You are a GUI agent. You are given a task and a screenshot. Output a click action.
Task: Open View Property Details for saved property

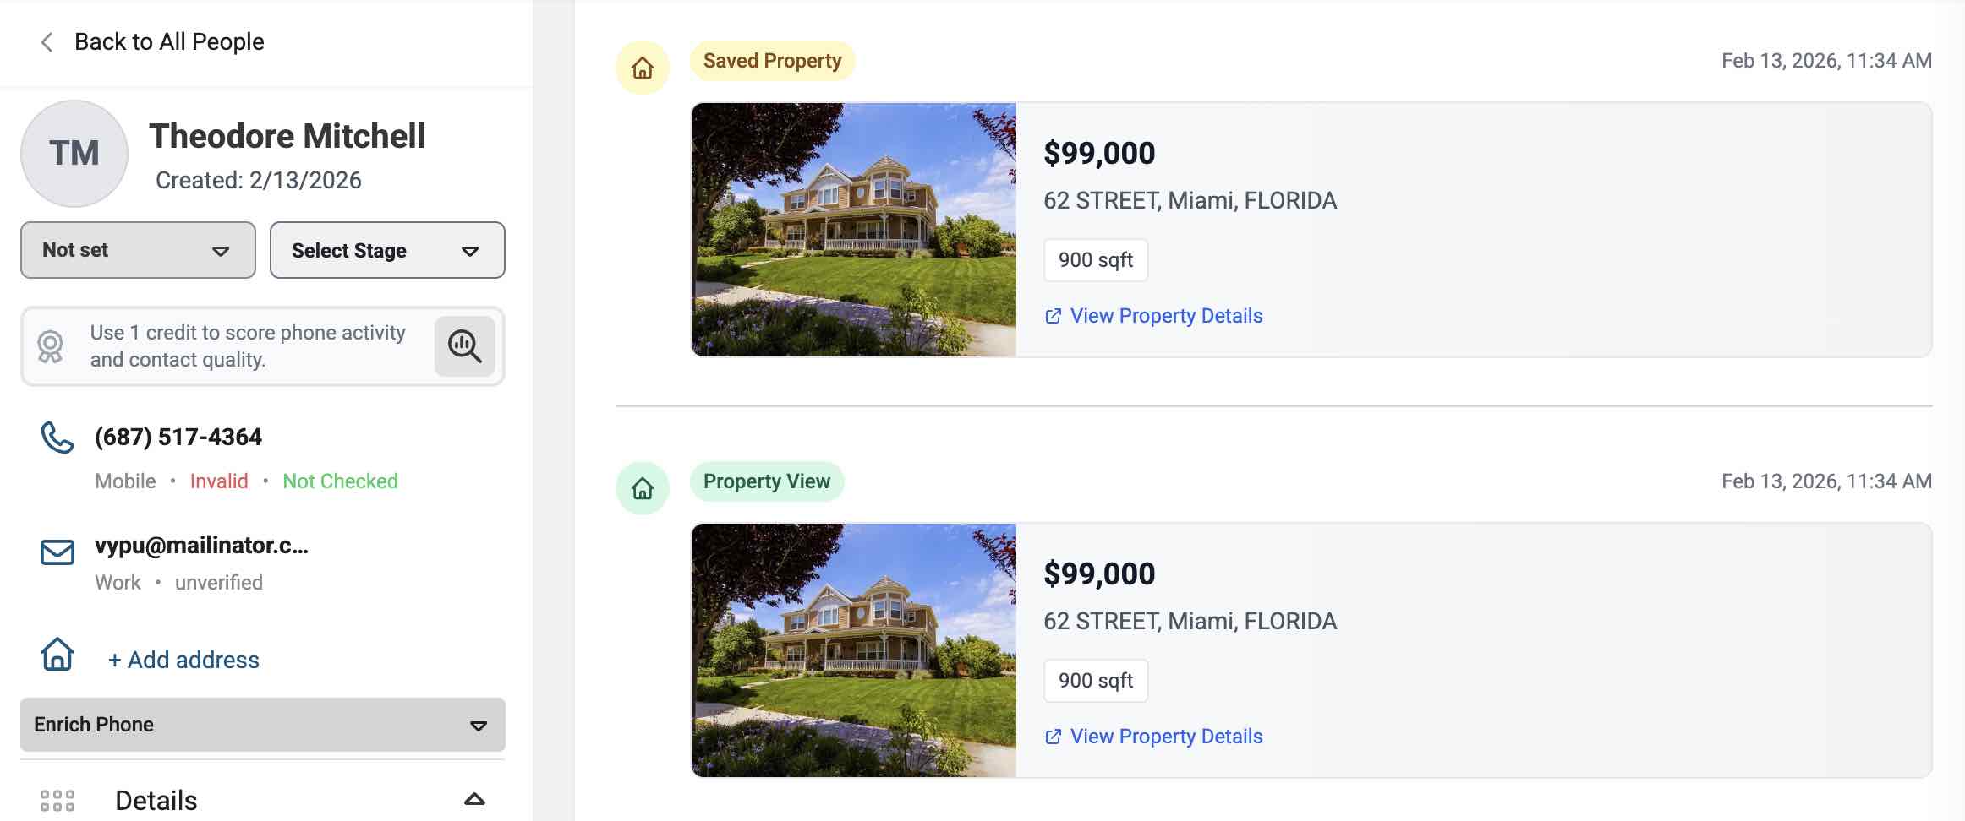(x=1165, y=316)
